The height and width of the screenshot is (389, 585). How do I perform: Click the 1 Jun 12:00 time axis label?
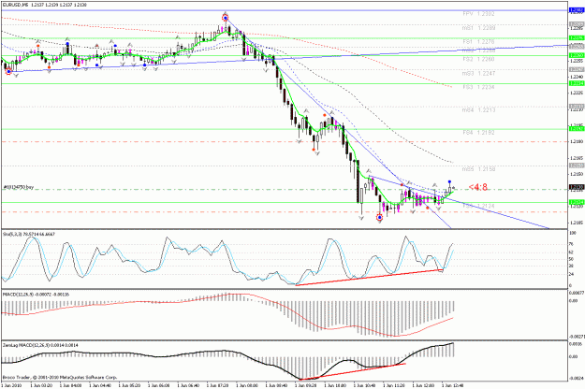[x=421, y=385]
